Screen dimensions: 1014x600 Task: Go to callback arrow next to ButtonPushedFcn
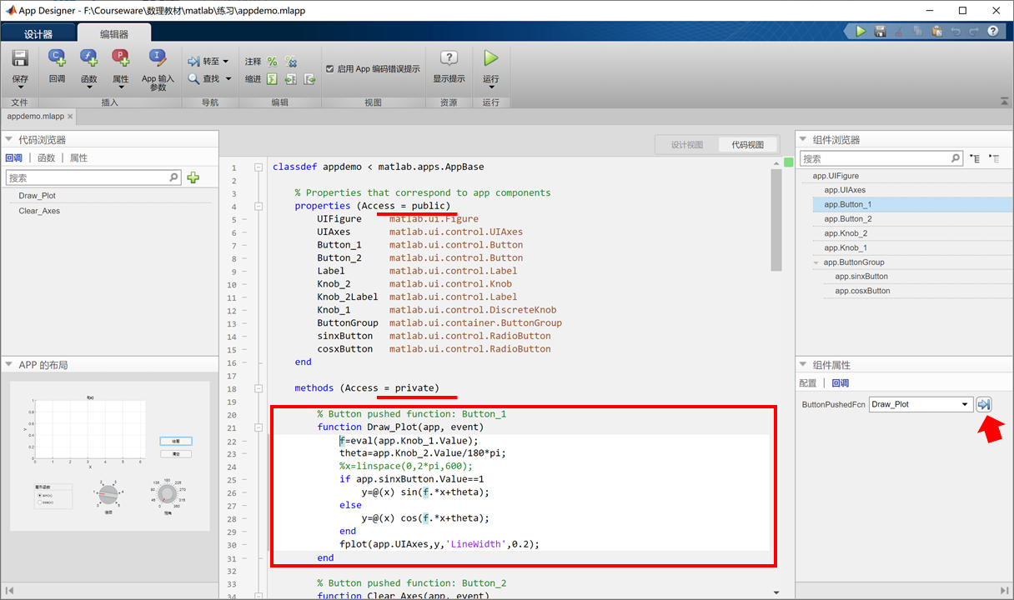tap(984, 405)
